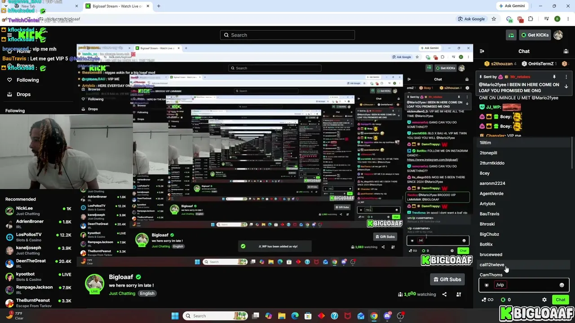Share the stream using the share icon
The height and width of the screenshot is (323, 575).
tap(444, 294)
